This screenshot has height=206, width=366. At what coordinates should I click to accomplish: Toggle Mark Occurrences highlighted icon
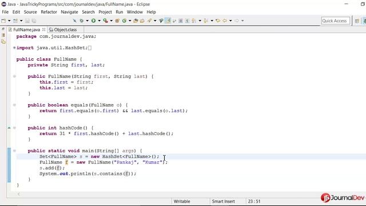168,21
